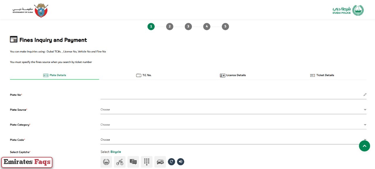Open the Plate Code dropdown

[233, 140]
